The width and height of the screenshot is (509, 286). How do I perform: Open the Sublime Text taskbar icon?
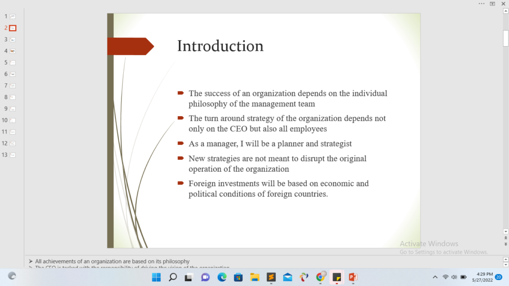[271, 277]
